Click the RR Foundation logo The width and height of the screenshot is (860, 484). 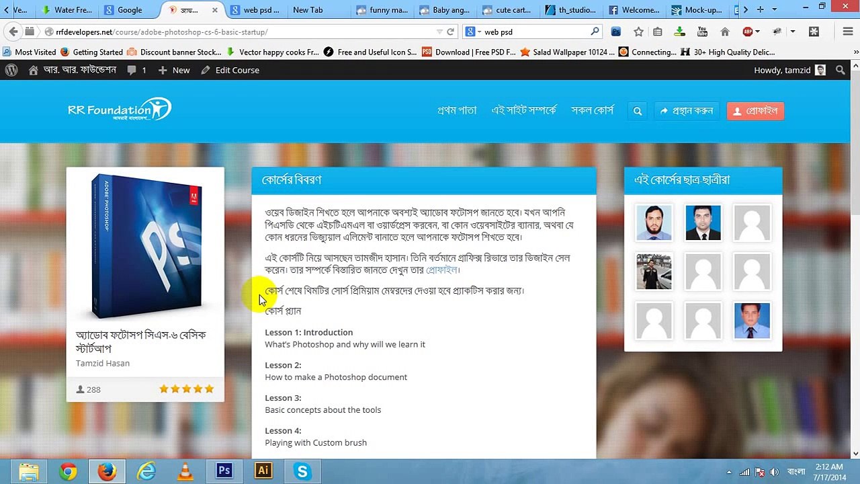point(120,109)
